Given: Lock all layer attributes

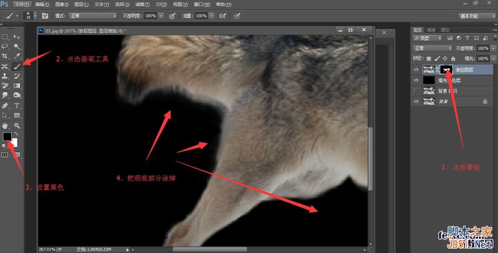Looking at the screenshot, I should (453, 58).
